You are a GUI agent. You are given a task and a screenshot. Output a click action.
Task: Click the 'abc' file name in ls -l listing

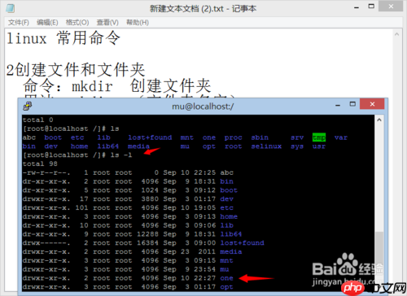tap(226, 172)
